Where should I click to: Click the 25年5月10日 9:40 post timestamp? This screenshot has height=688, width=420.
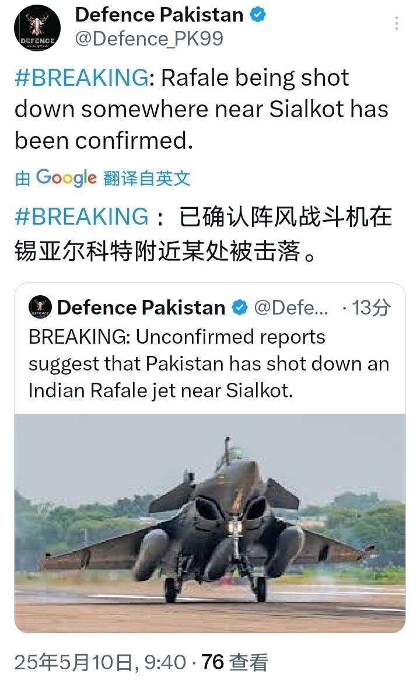point(100,662)
